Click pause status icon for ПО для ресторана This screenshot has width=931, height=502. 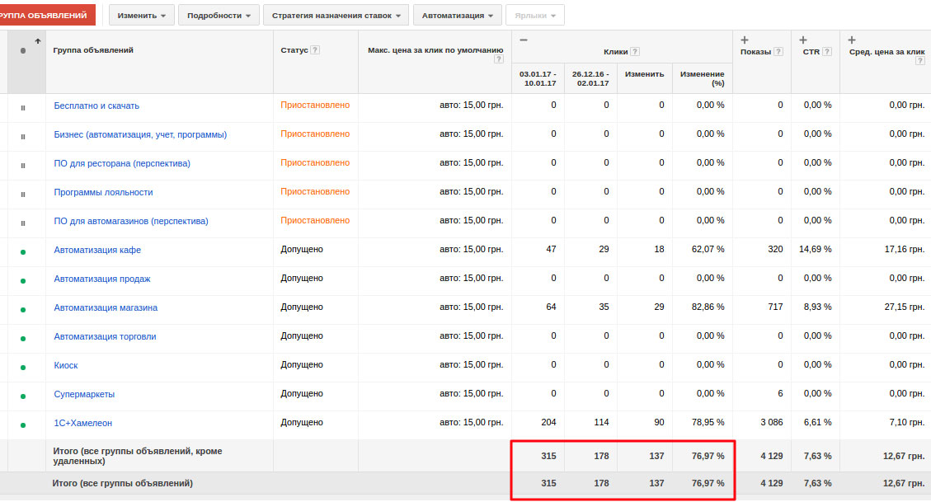click(23, 166)
